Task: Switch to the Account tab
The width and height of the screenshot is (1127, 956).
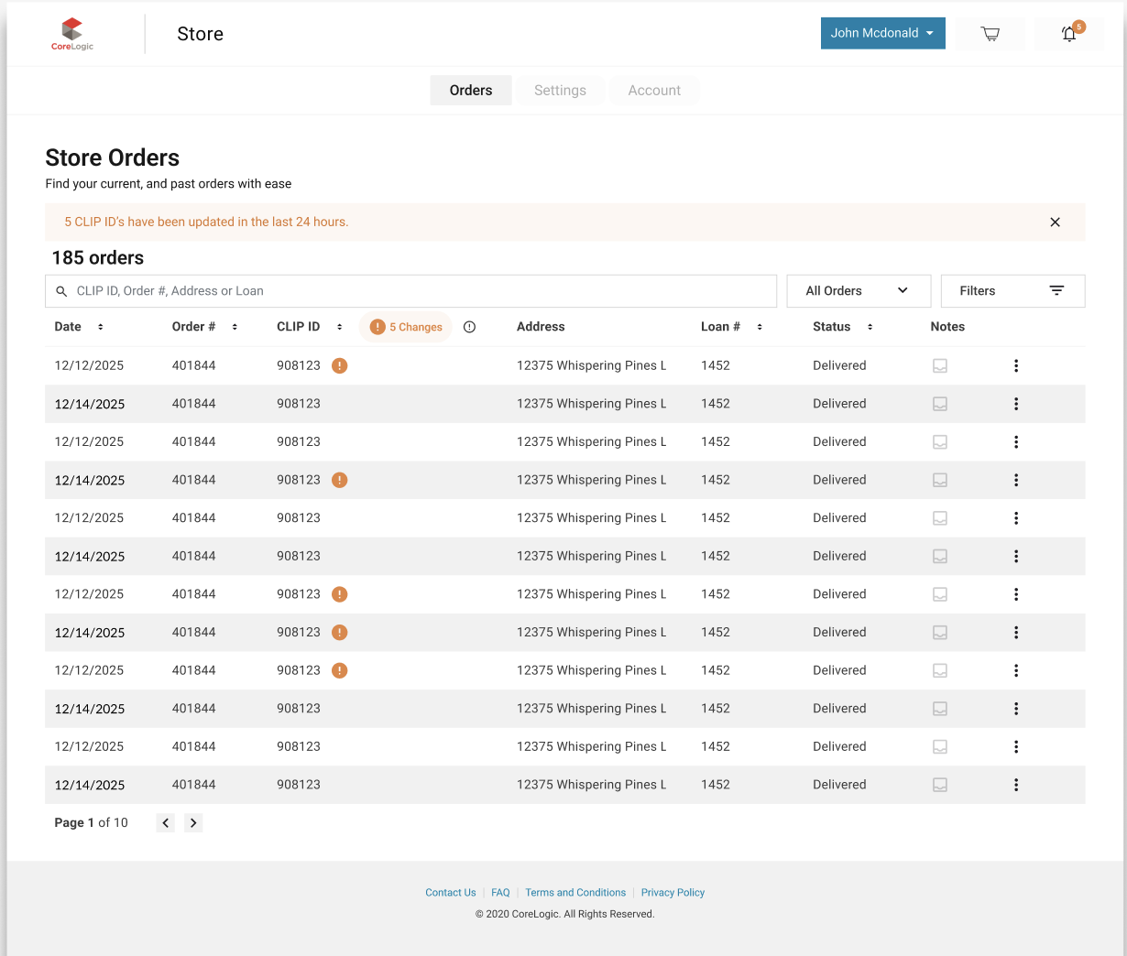Action: pos(654,91)
